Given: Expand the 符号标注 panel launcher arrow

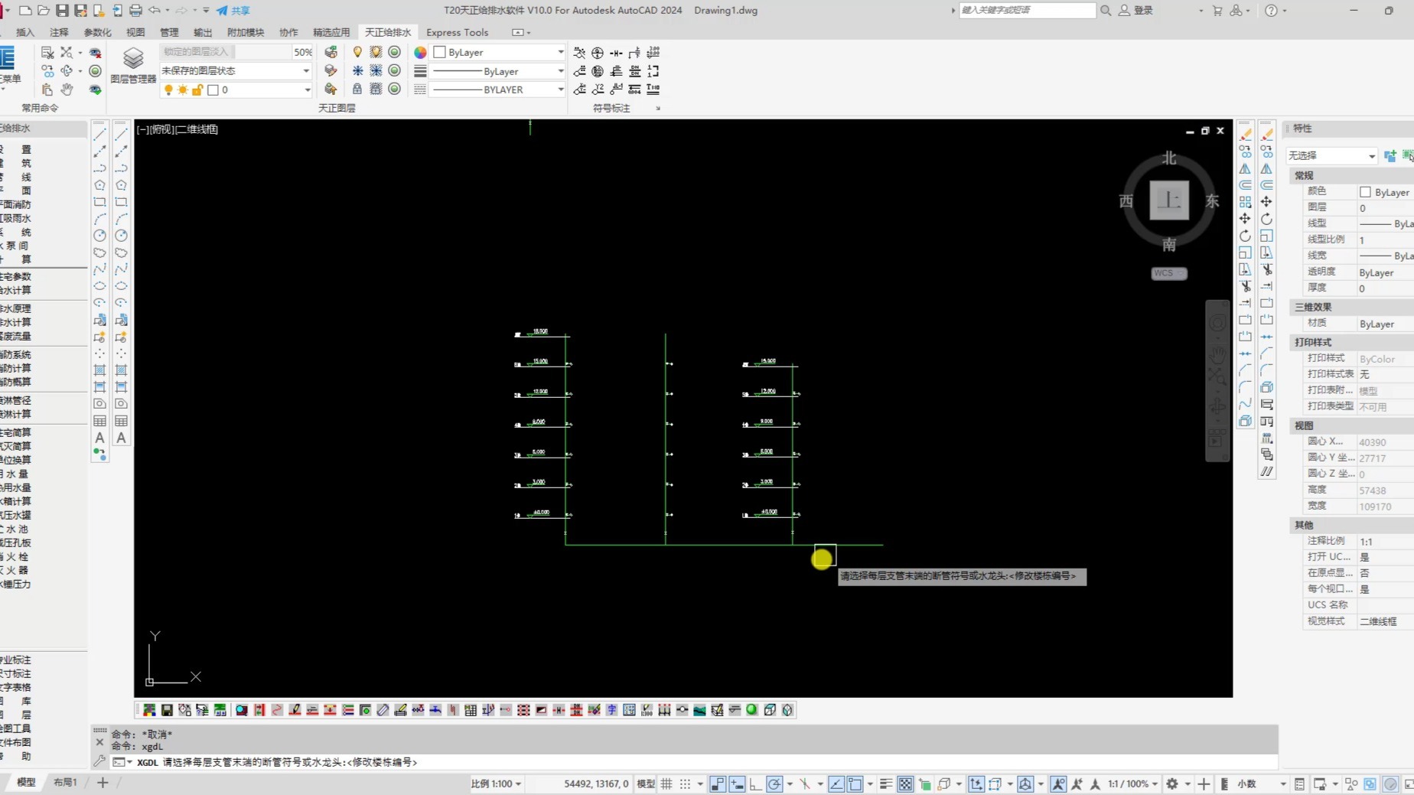Looking at the screenshot, I should pyautogui.click(x=658, y=109).
